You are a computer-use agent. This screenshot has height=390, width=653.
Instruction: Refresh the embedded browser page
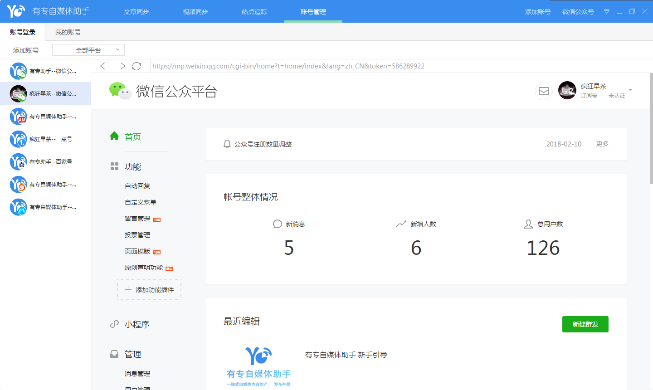coord(136,66)
